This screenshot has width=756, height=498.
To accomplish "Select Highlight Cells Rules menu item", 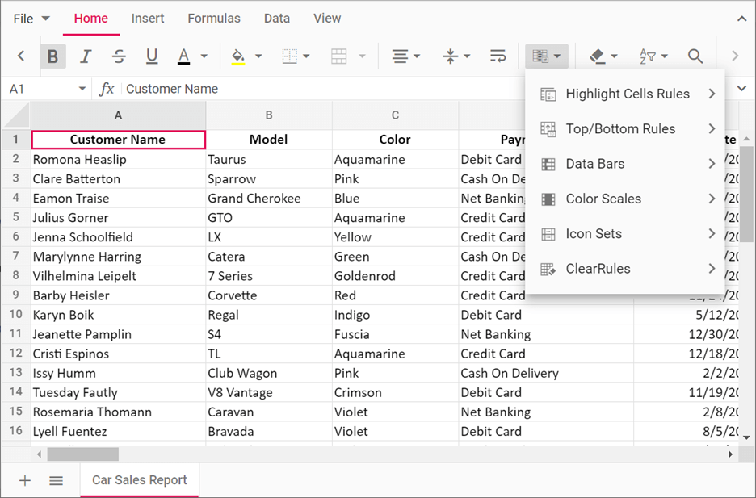I will pos(627,94).
